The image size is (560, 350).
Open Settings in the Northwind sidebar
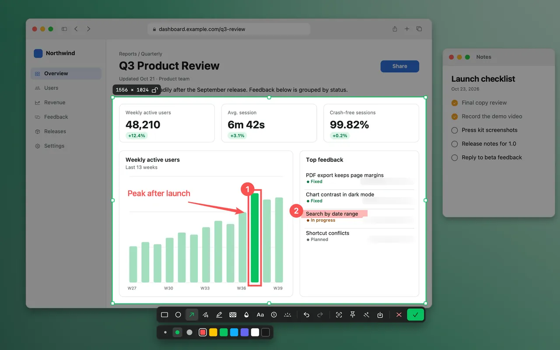66,146
